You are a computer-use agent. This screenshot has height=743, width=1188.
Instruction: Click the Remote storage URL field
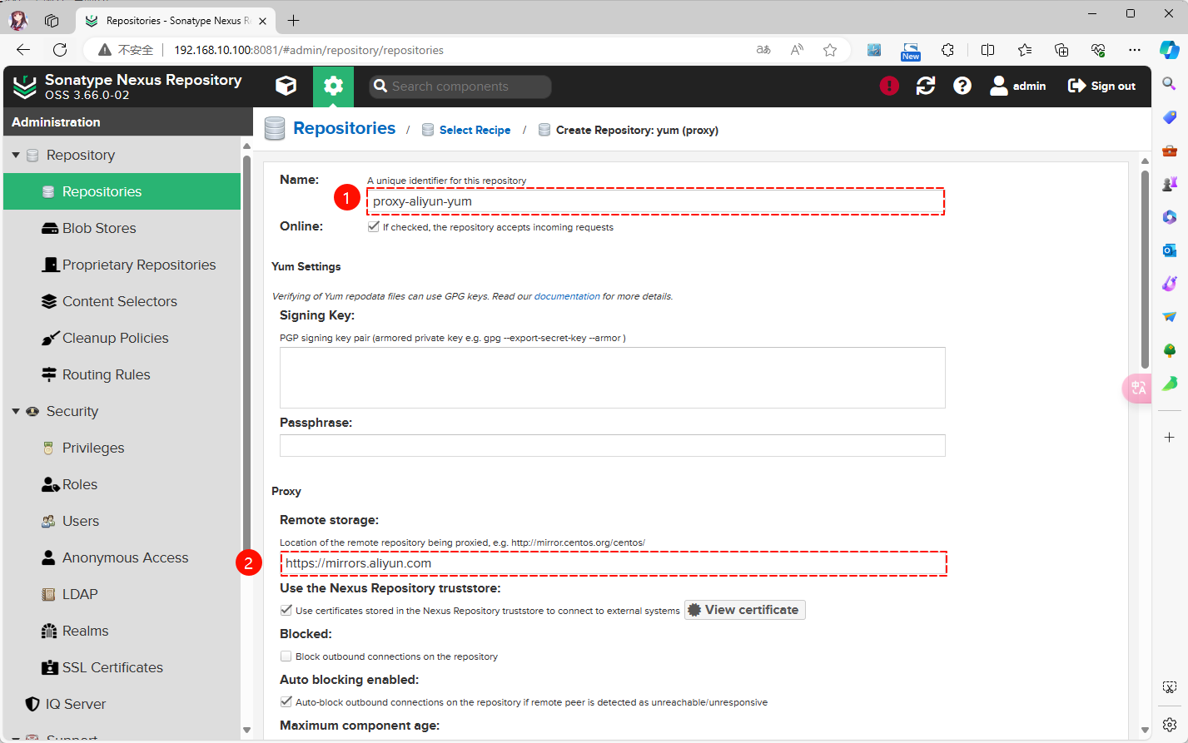614,563
